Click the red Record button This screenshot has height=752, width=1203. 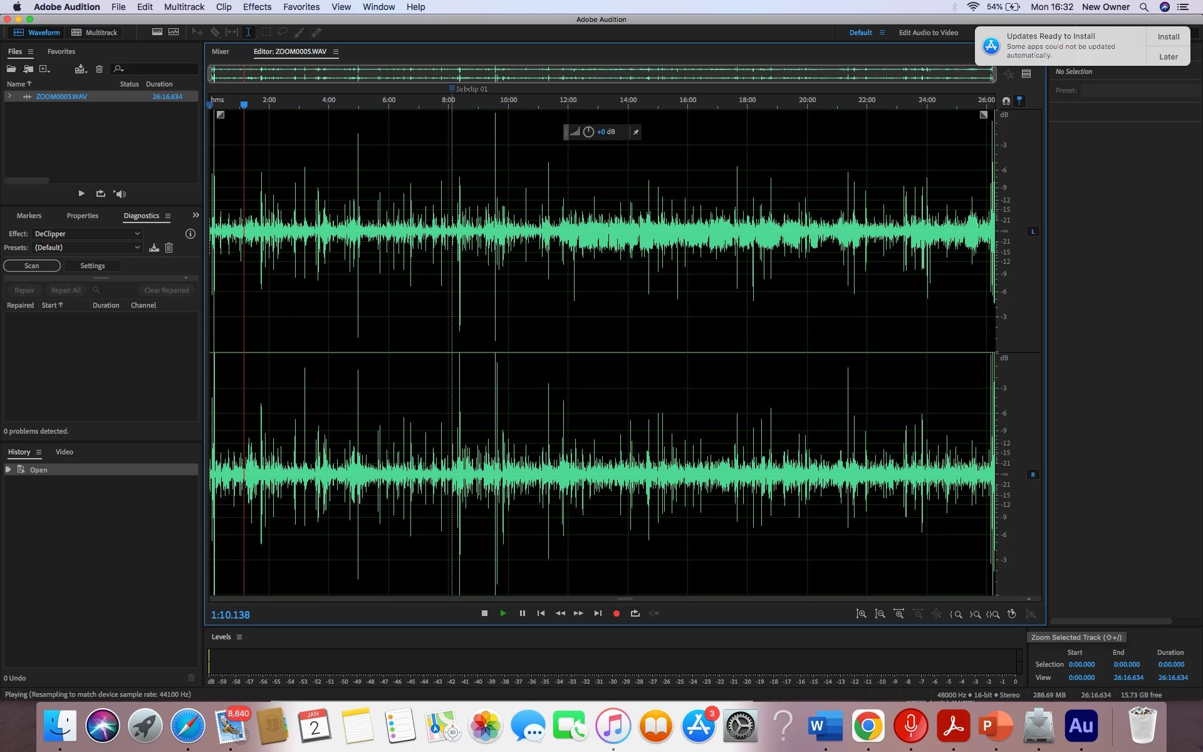(616, 614)
